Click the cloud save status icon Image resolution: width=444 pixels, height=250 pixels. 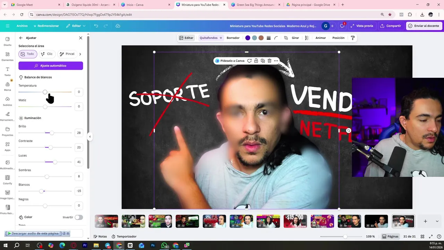[118, 26]
